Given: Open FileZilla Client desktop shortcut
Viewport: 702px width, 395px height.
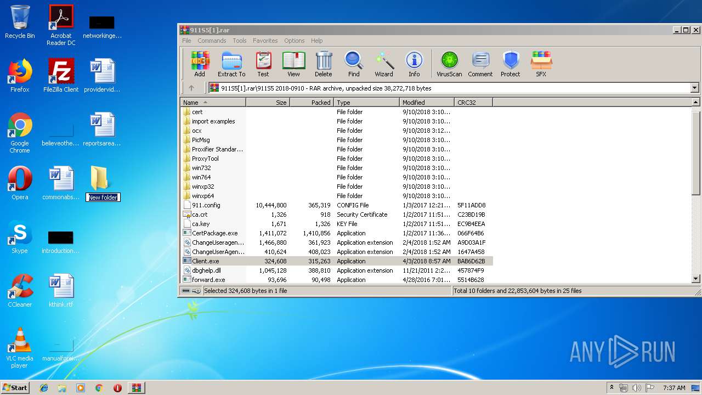Looking at the screenshot, I should [x=61, y=75].
